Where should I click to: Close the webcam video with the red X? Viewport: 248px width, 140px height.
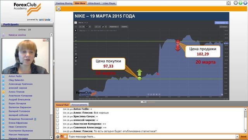click(44, 40)
